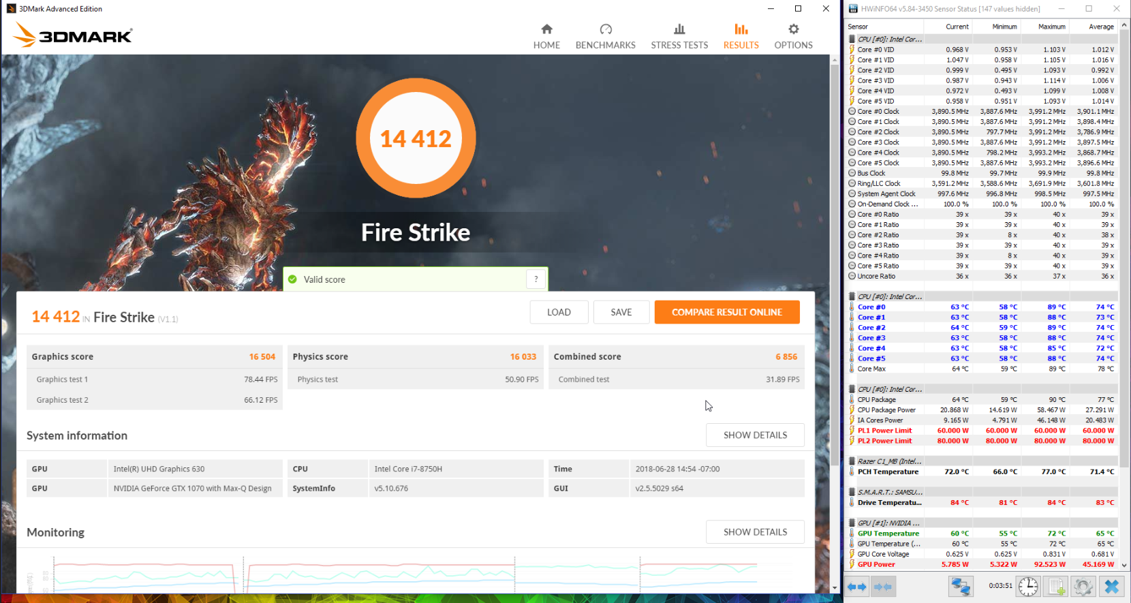Select the GPU Core Voltage sensor row

(982, 554)
